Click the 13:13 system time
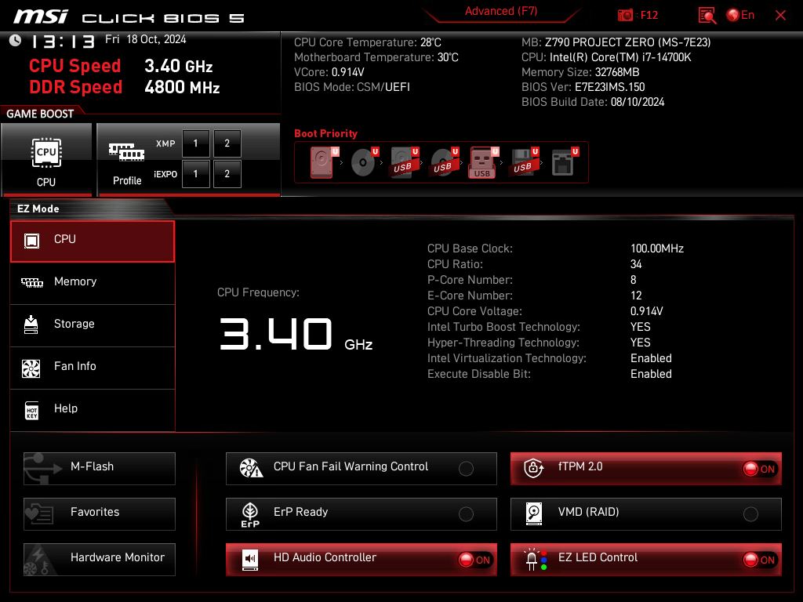 (63, 42)
